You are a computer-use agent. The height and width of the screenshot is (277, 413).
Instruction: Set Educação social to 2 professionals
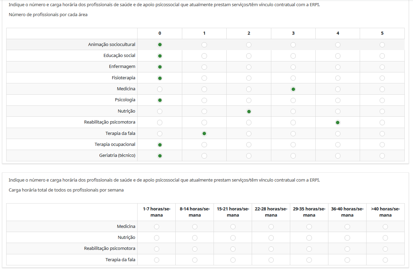[x=249, y=56]
